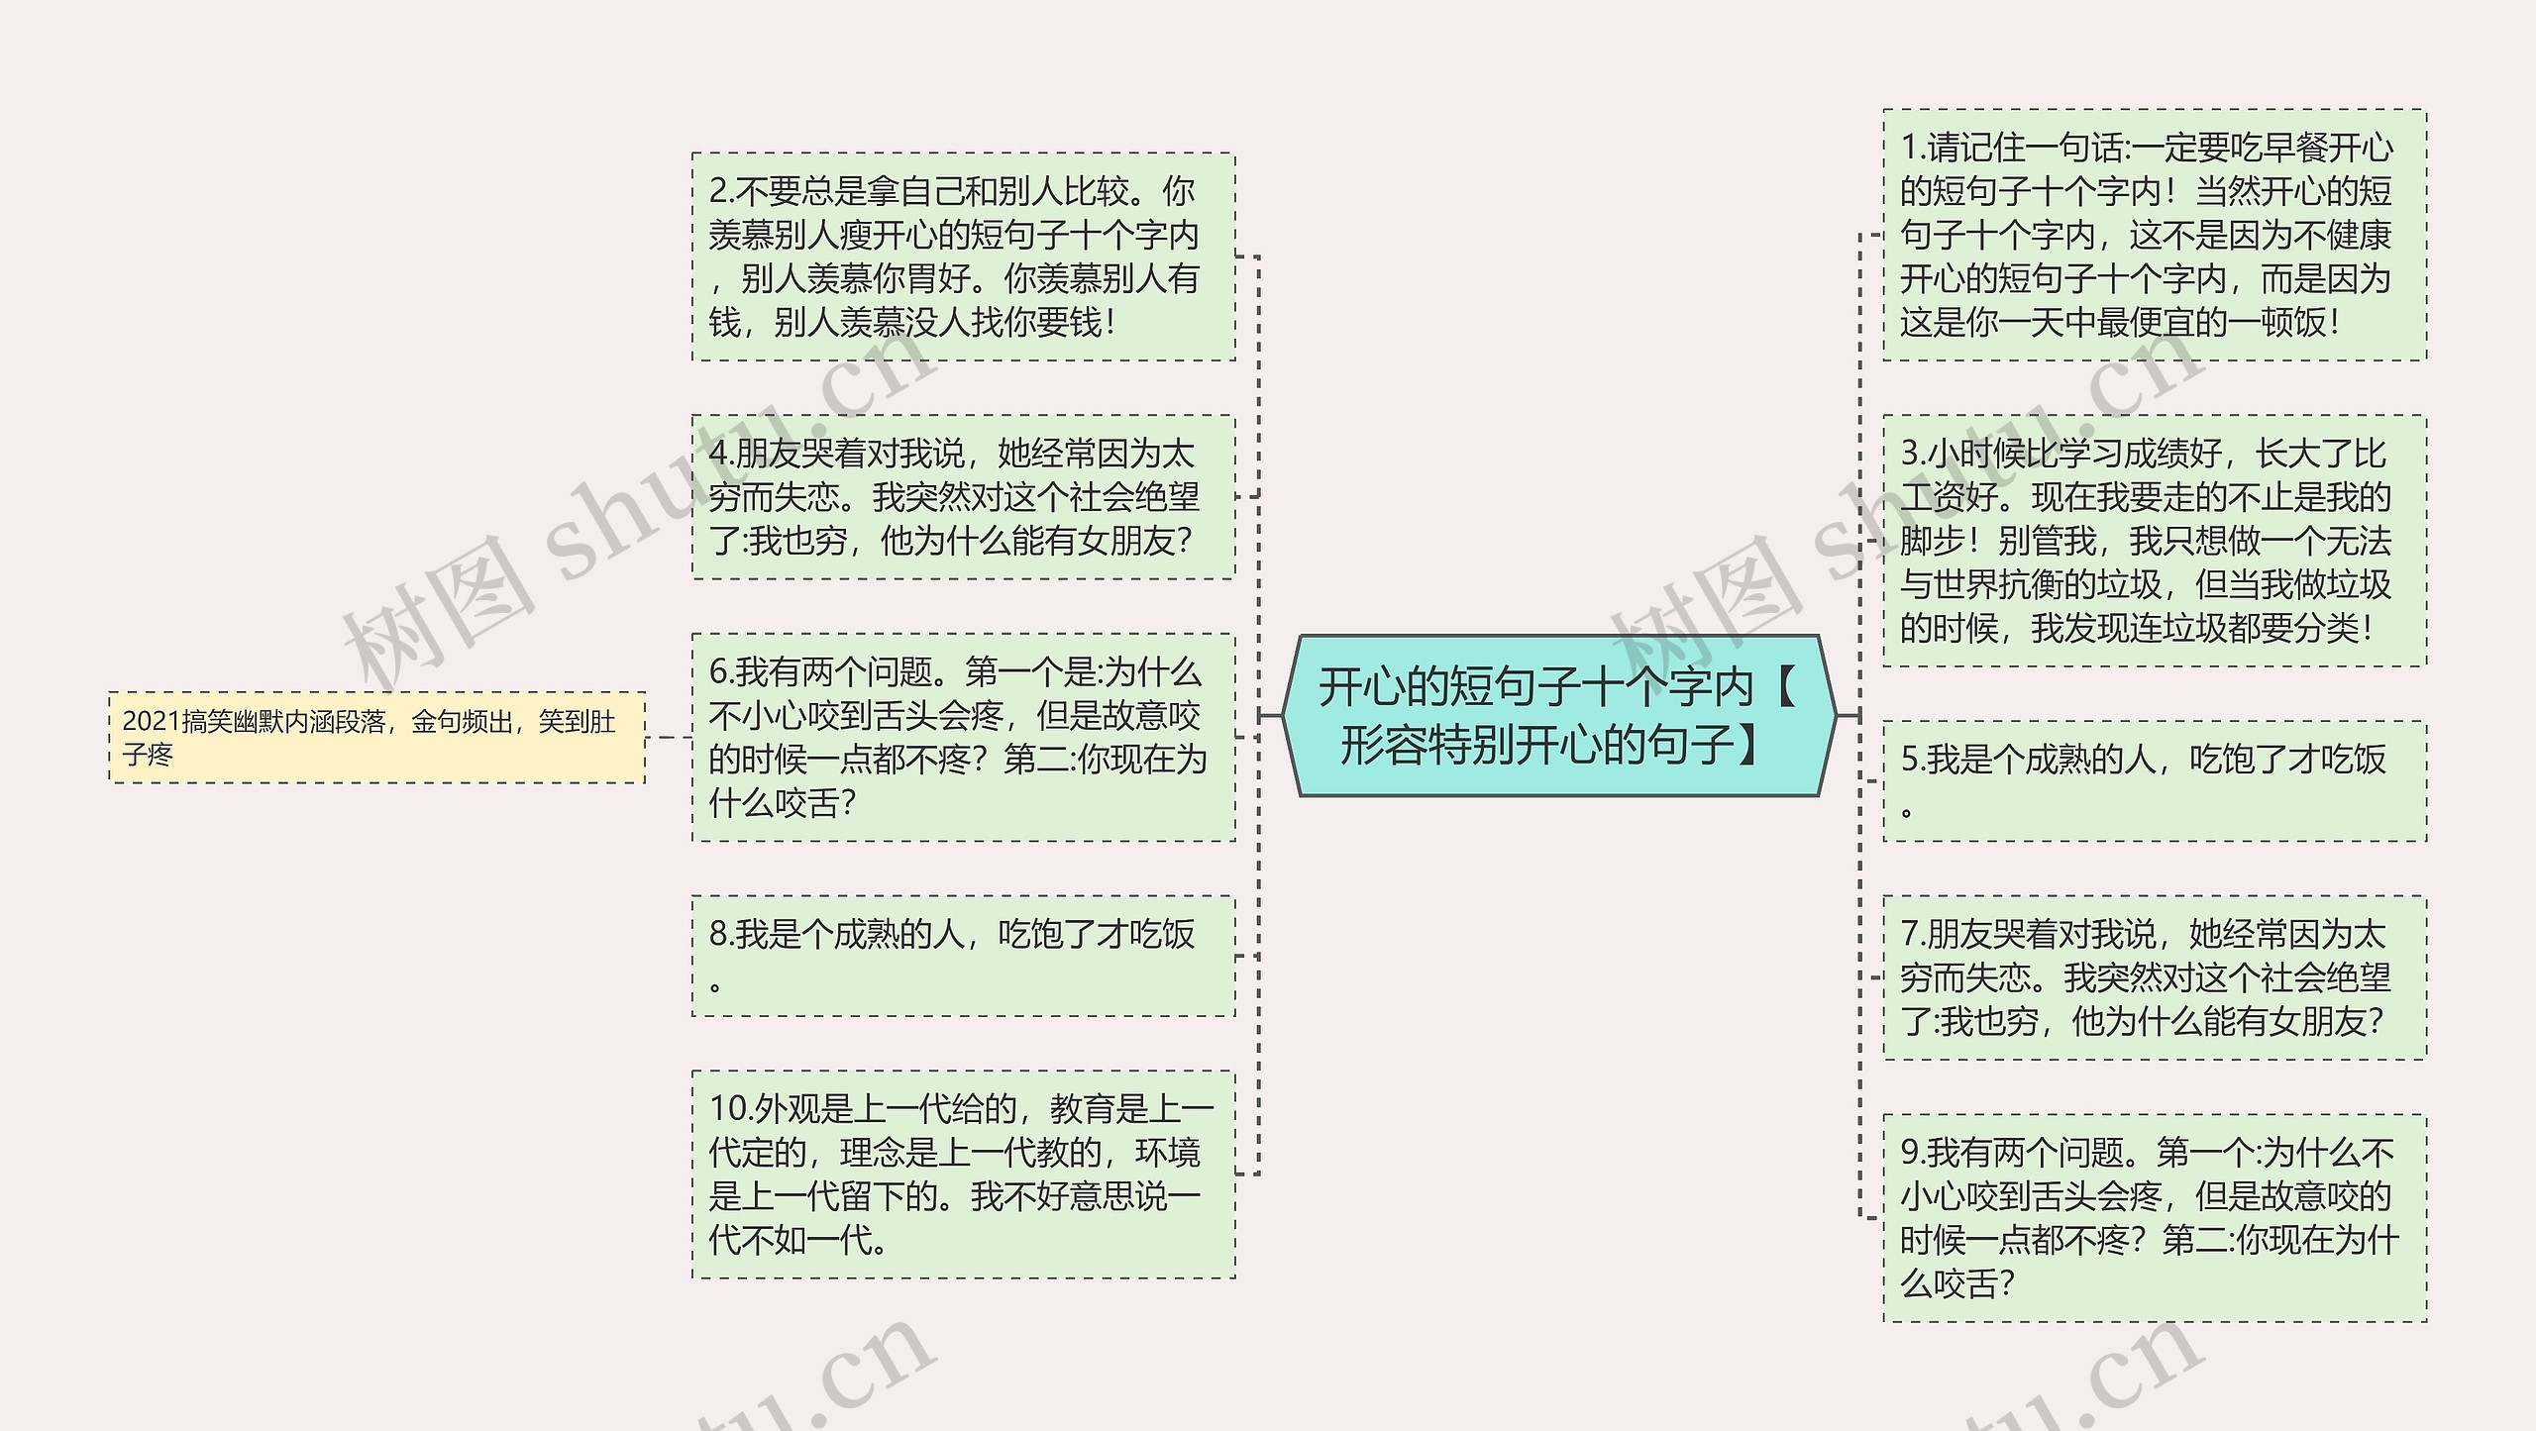This screenshot has width=2536, height=1431.
Task: Click node 9 about biting tongue
Action: pos(2154,1218)
